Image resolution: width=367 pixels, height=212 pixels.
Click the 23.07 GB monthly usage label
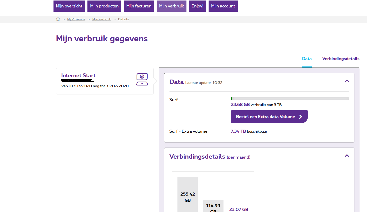239,209
